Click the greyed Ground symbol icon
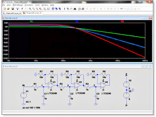Image resolution: width=156 pixels, height=117 pixels. coord(90,9)
